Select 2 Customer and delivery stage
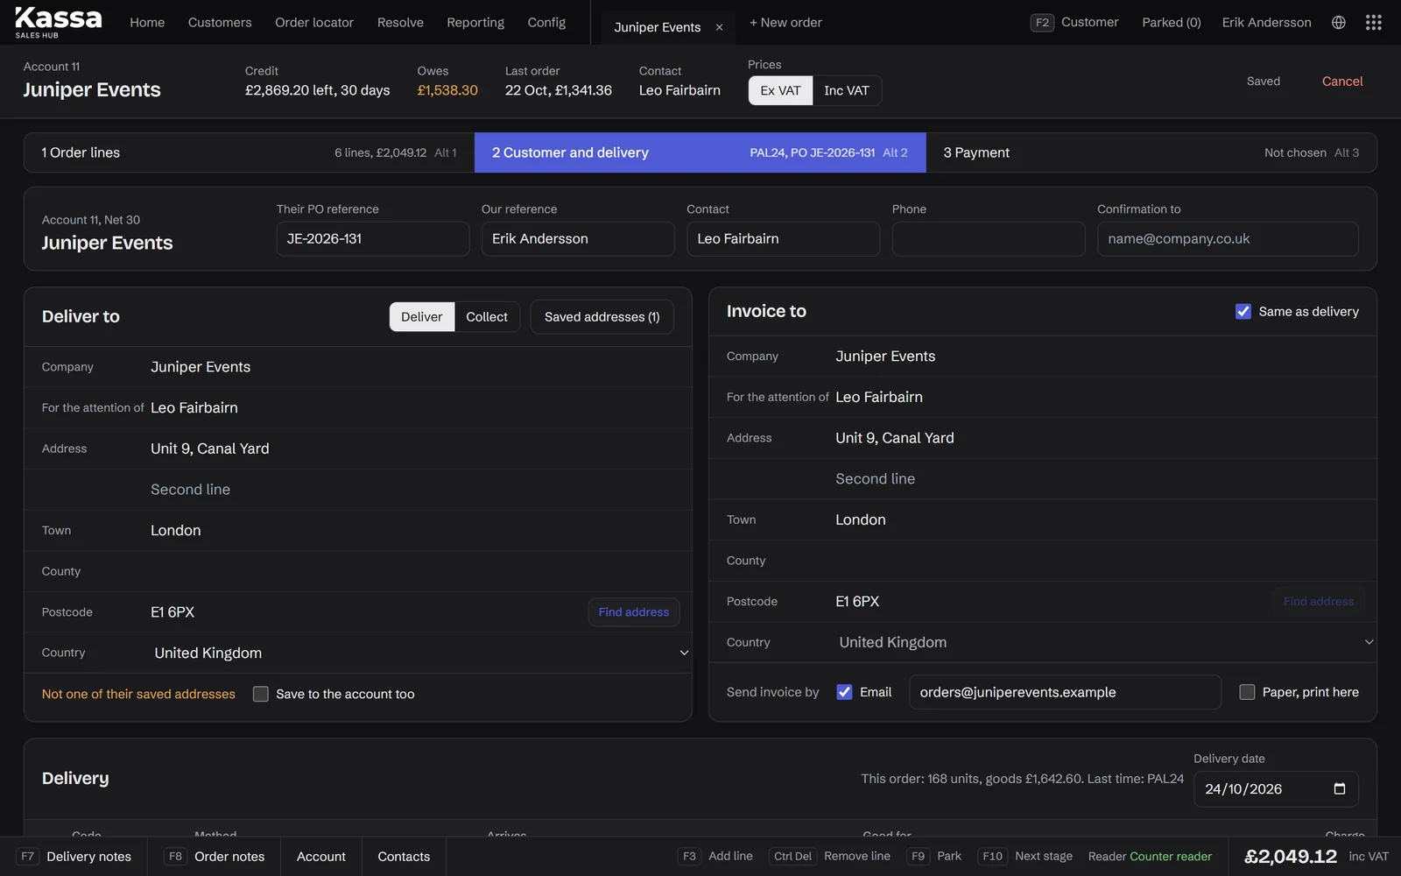This screenshot has height=876, width=1401. [700, 152]
